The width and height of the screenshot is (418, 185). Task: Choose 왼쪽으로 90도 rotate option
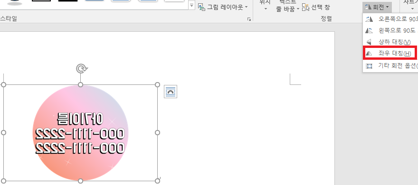coord(390,31)
